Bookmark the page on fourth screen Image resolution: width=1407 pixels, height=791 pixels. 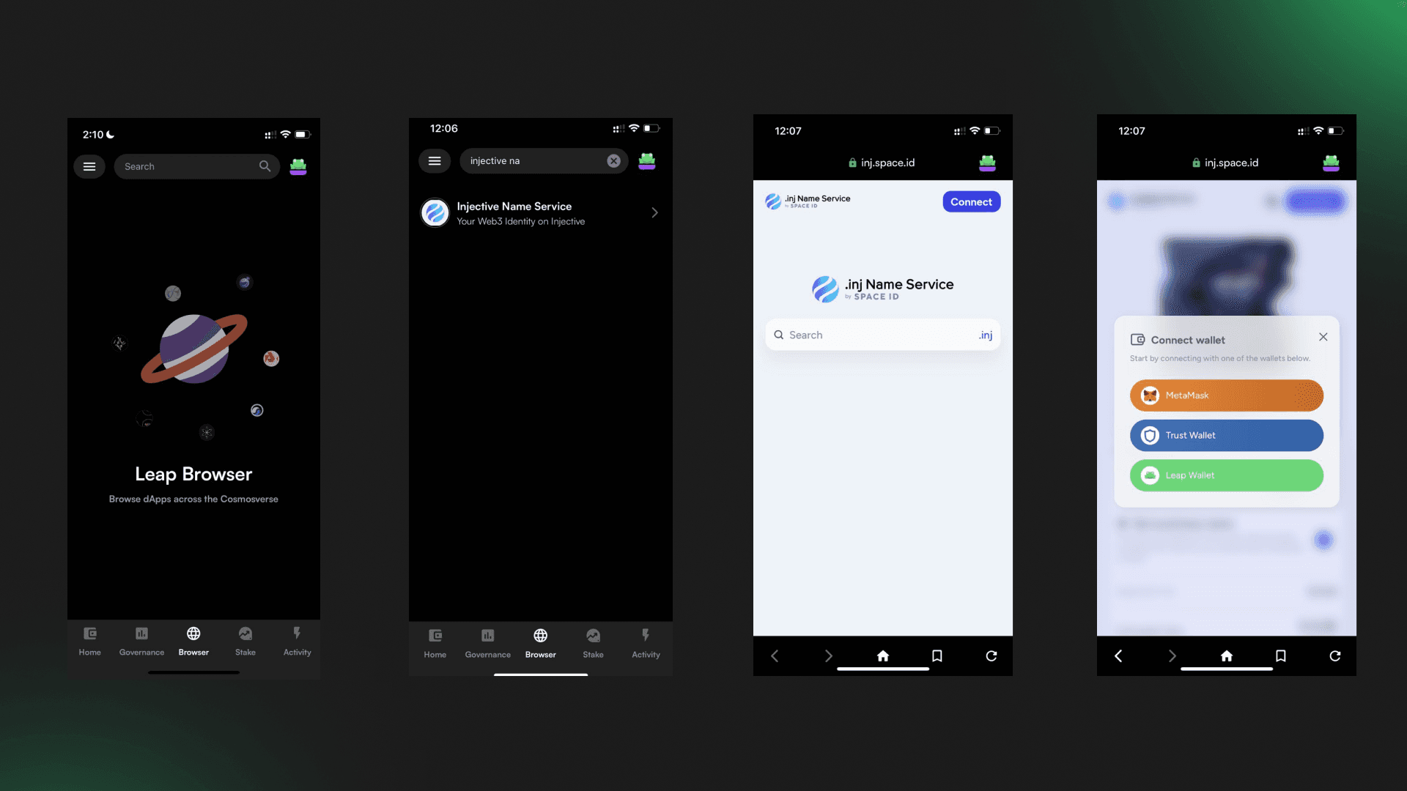click(1280, 656)
